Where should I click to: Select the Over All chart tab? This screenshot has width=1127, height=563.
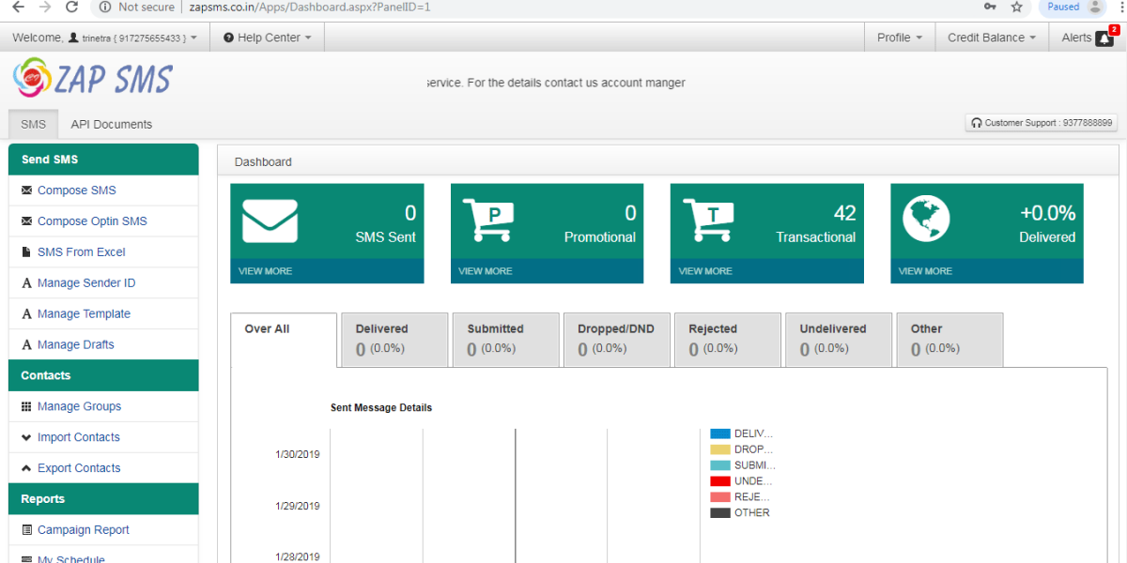click(284, 340)
